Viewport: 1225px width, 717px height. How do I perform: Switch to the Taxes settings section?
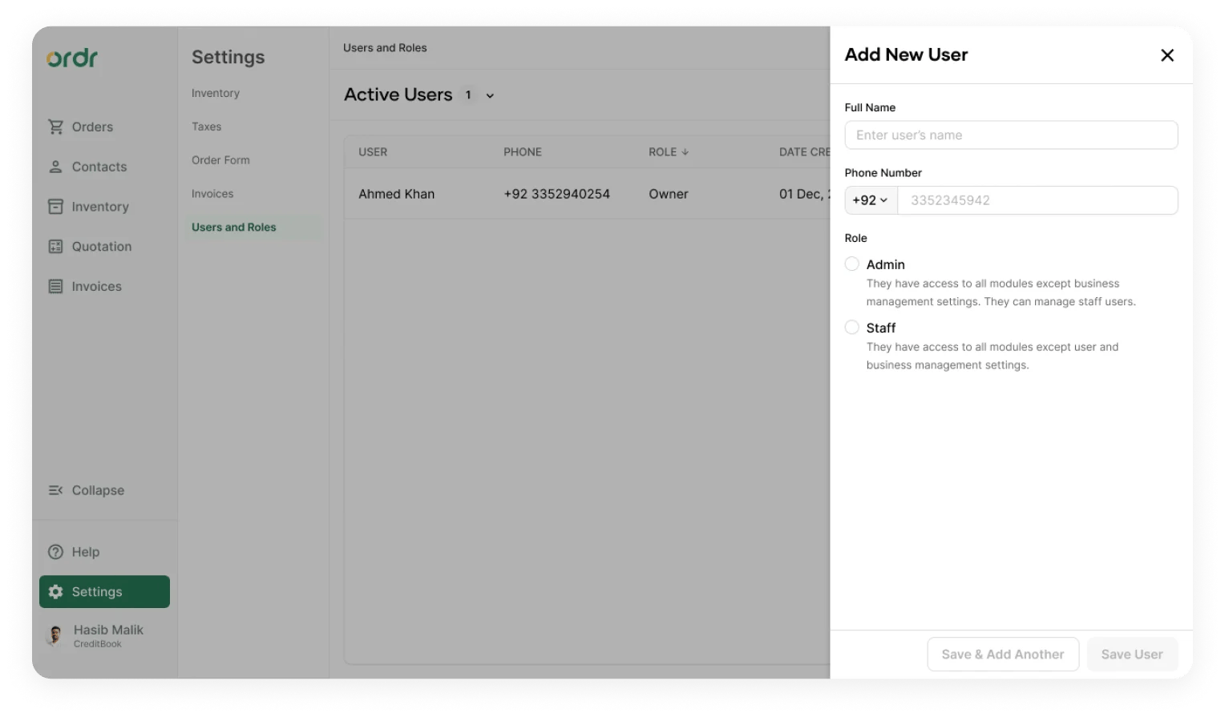206,127
